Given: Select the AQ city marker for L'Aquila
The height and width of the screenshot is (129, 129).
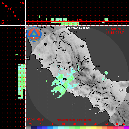Looking at the screenshot, I should (x=82, y=69).
